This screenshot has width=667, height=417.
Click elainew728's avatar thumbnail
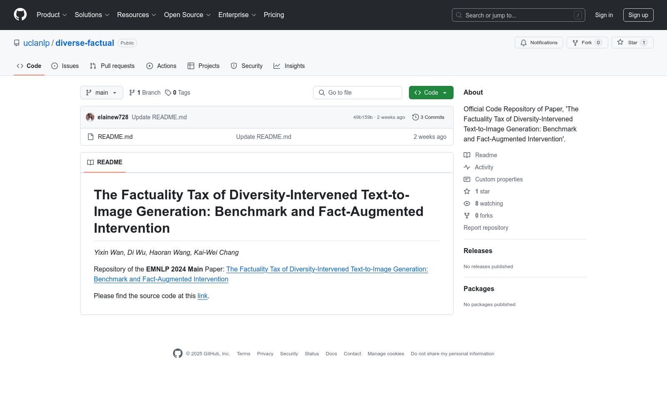pos(90,117)
